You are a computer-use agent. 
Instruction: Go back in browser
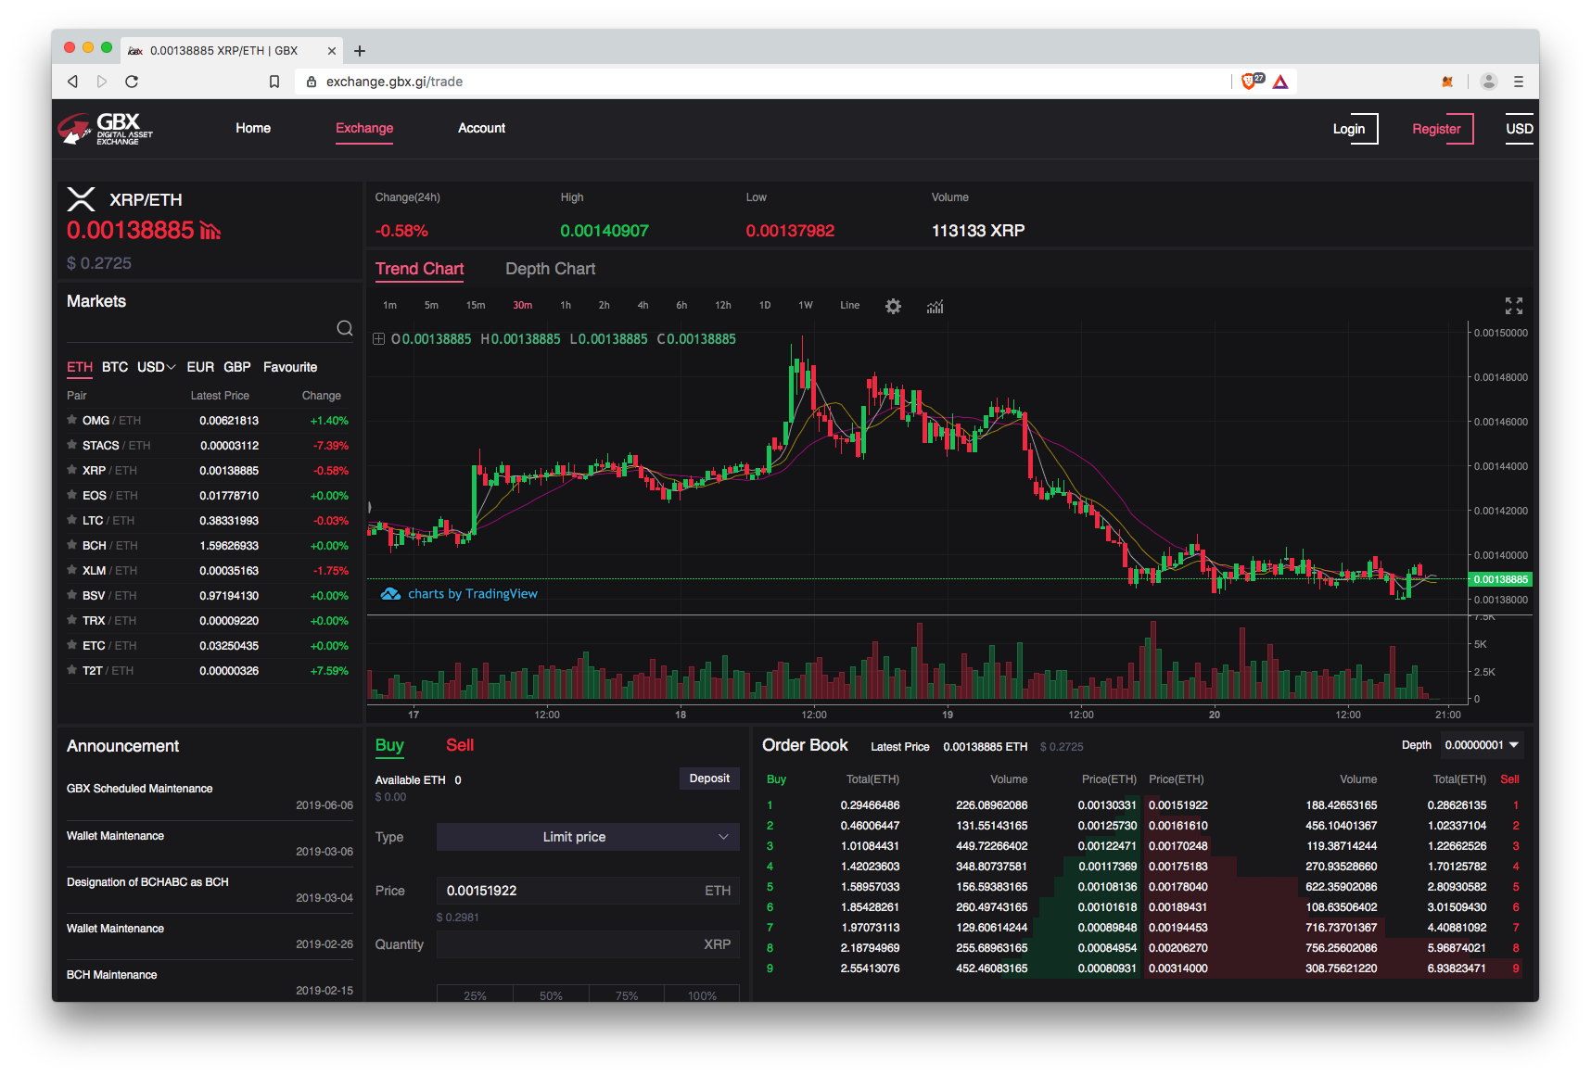pos(72,82)
